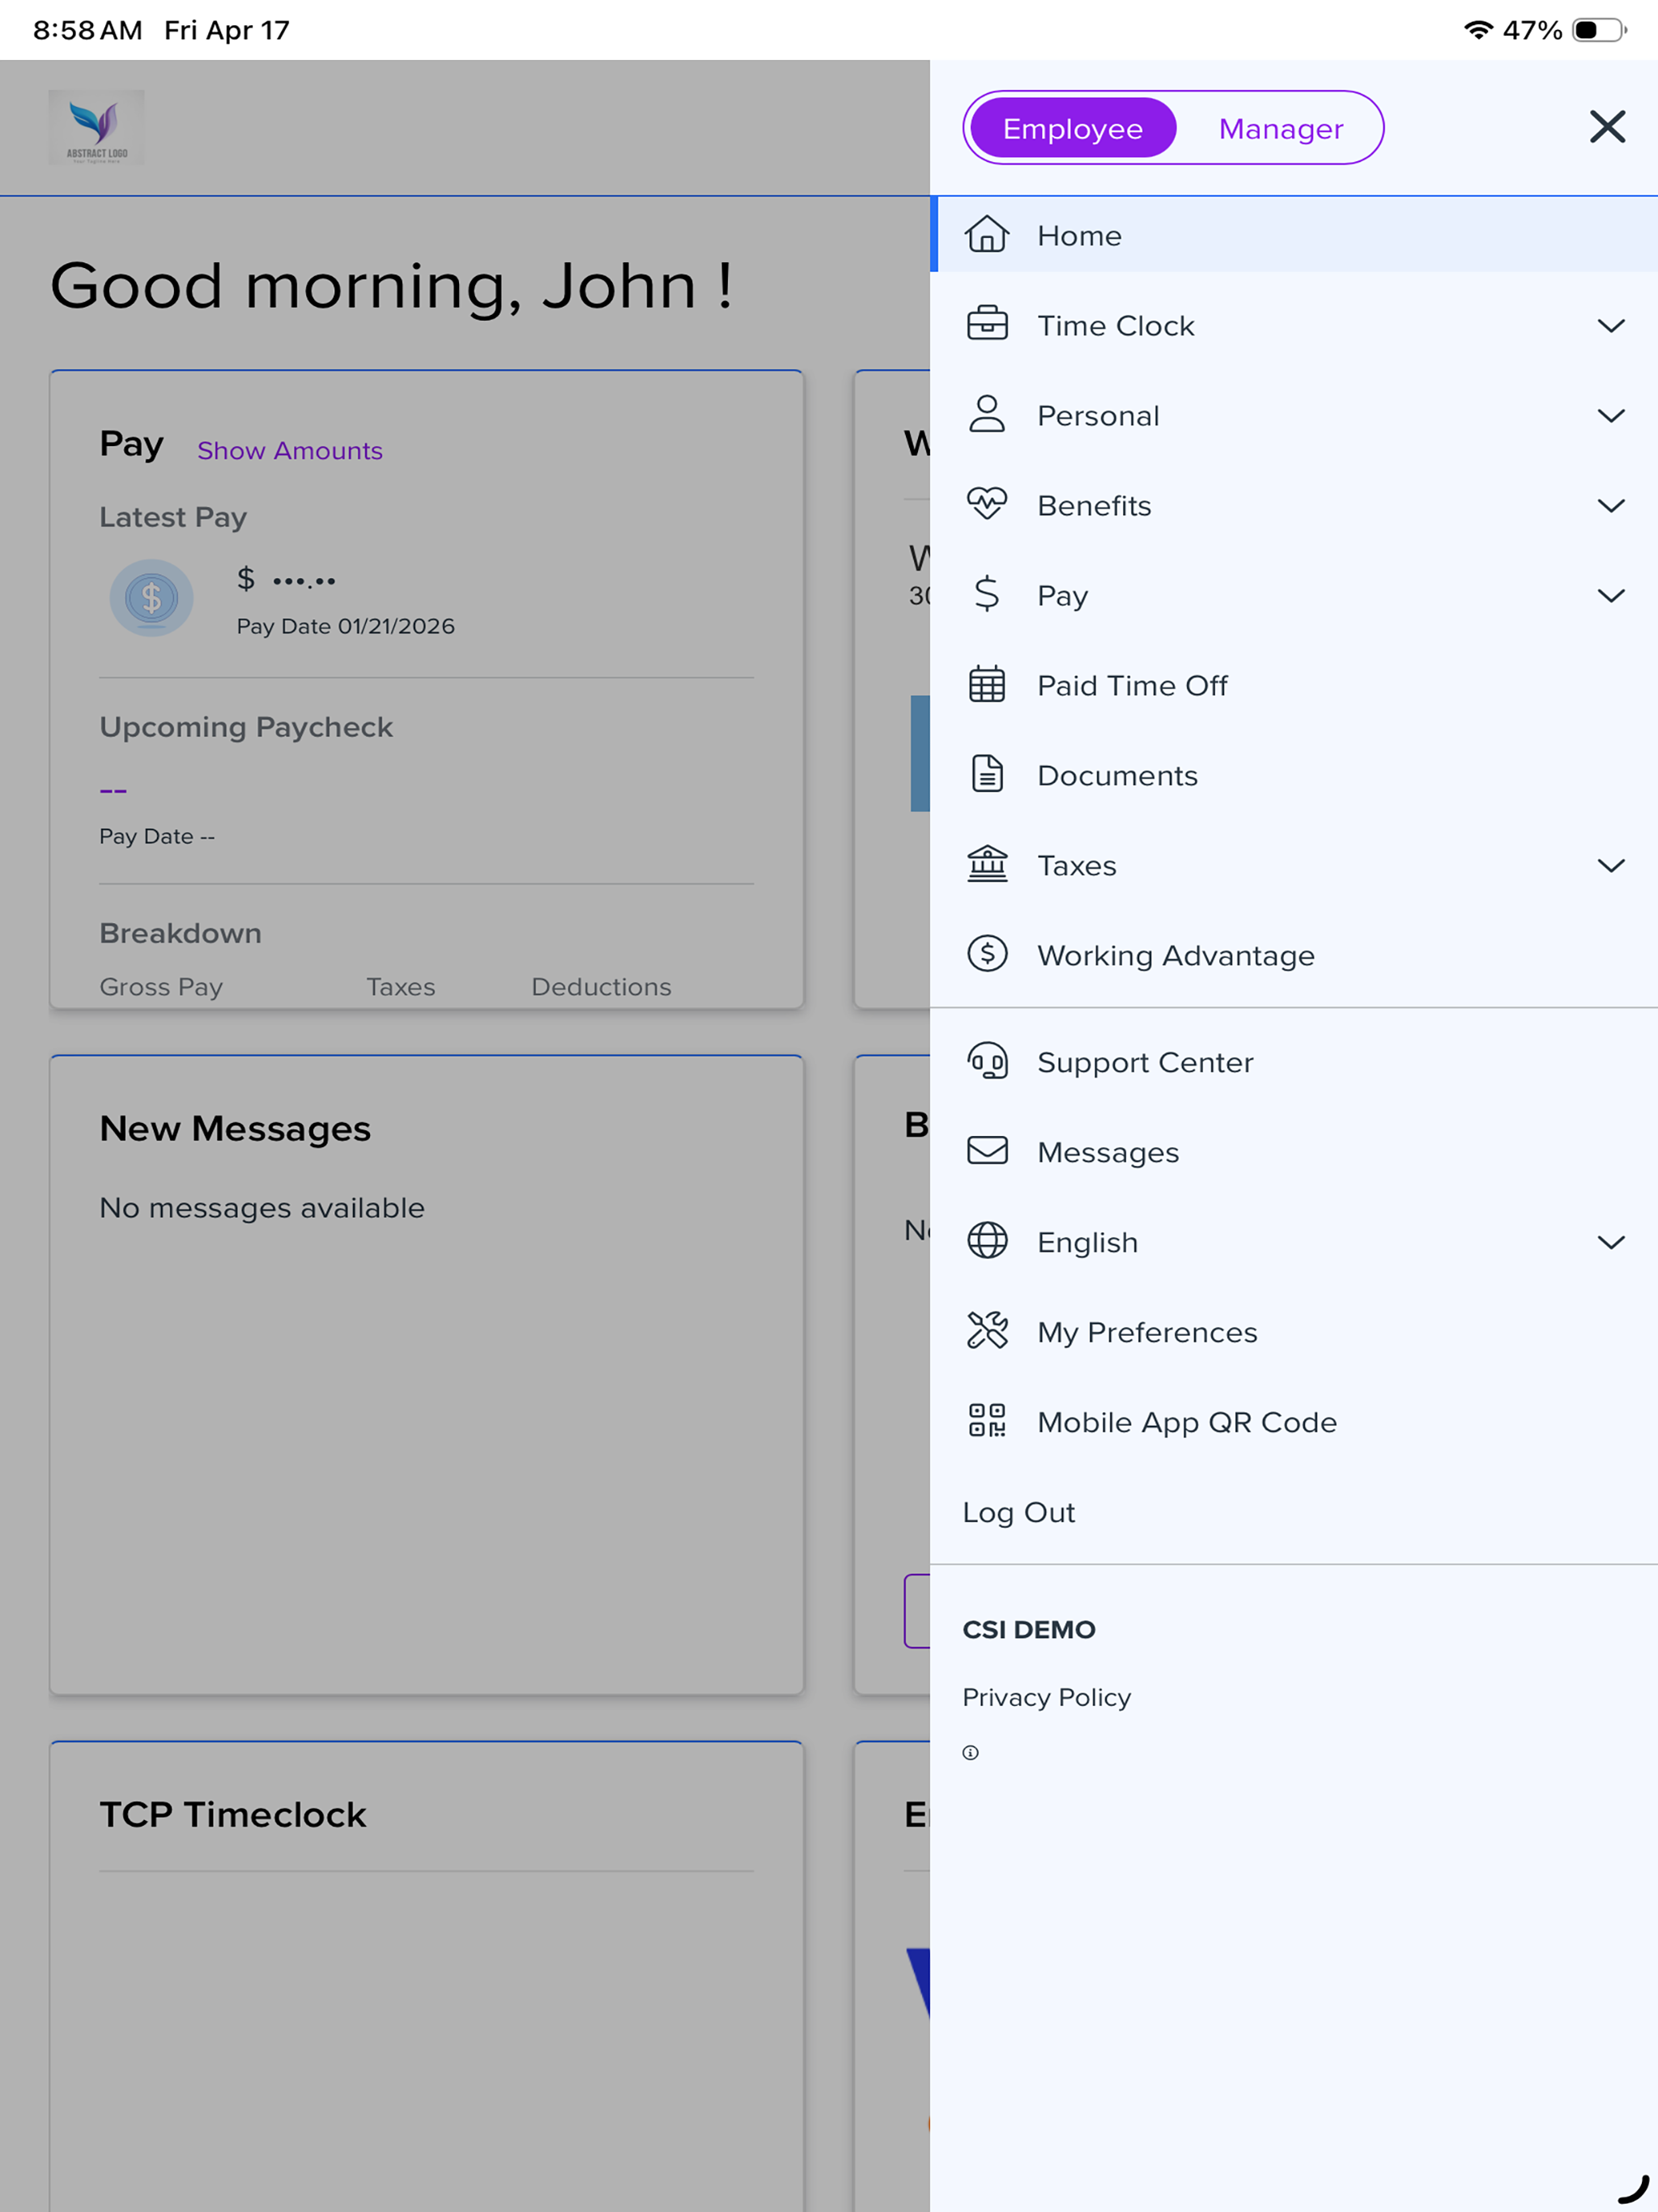Open My Preferences menu item
Viewport: 1658px width, 2212px height.
coord(1294,1332)
